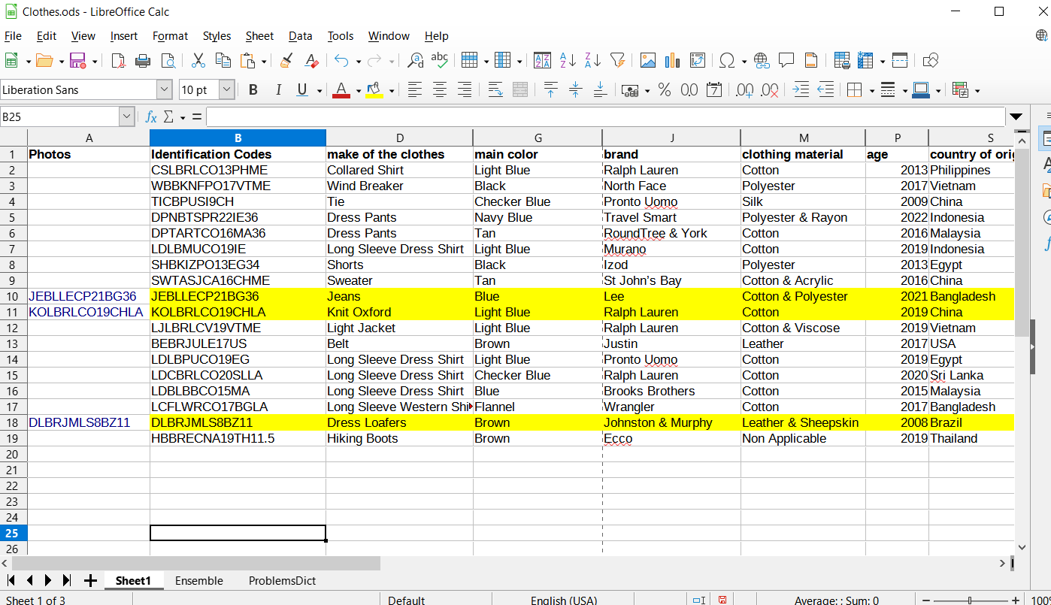Toggle the AutoFilter funnel
Viewport: 1051px width, 605px height.
[617, 61]
